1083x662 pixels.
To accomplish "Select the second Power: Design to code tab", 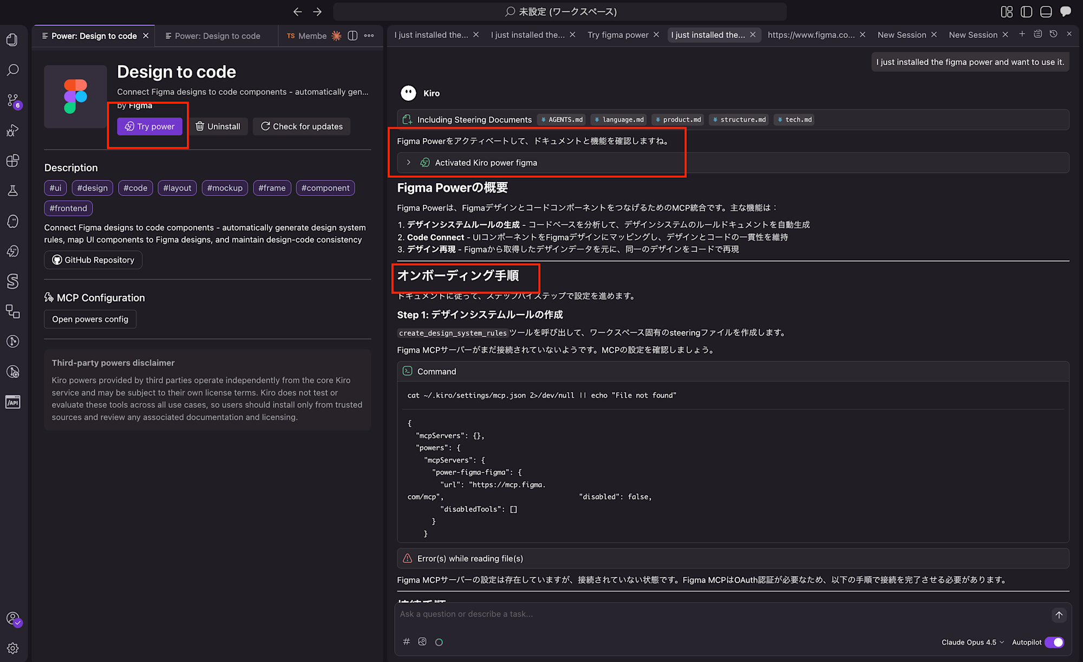I will pos(217,36).
